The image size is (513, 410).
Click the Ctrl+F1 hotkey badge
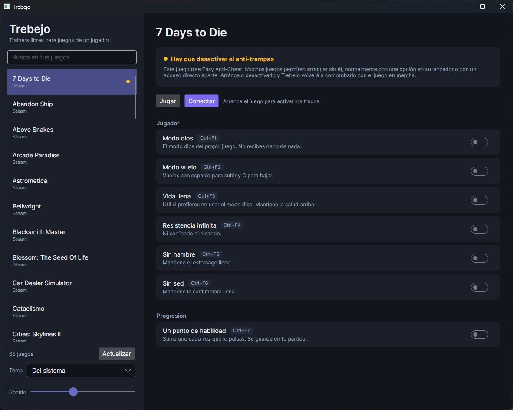tap(208, 138)
